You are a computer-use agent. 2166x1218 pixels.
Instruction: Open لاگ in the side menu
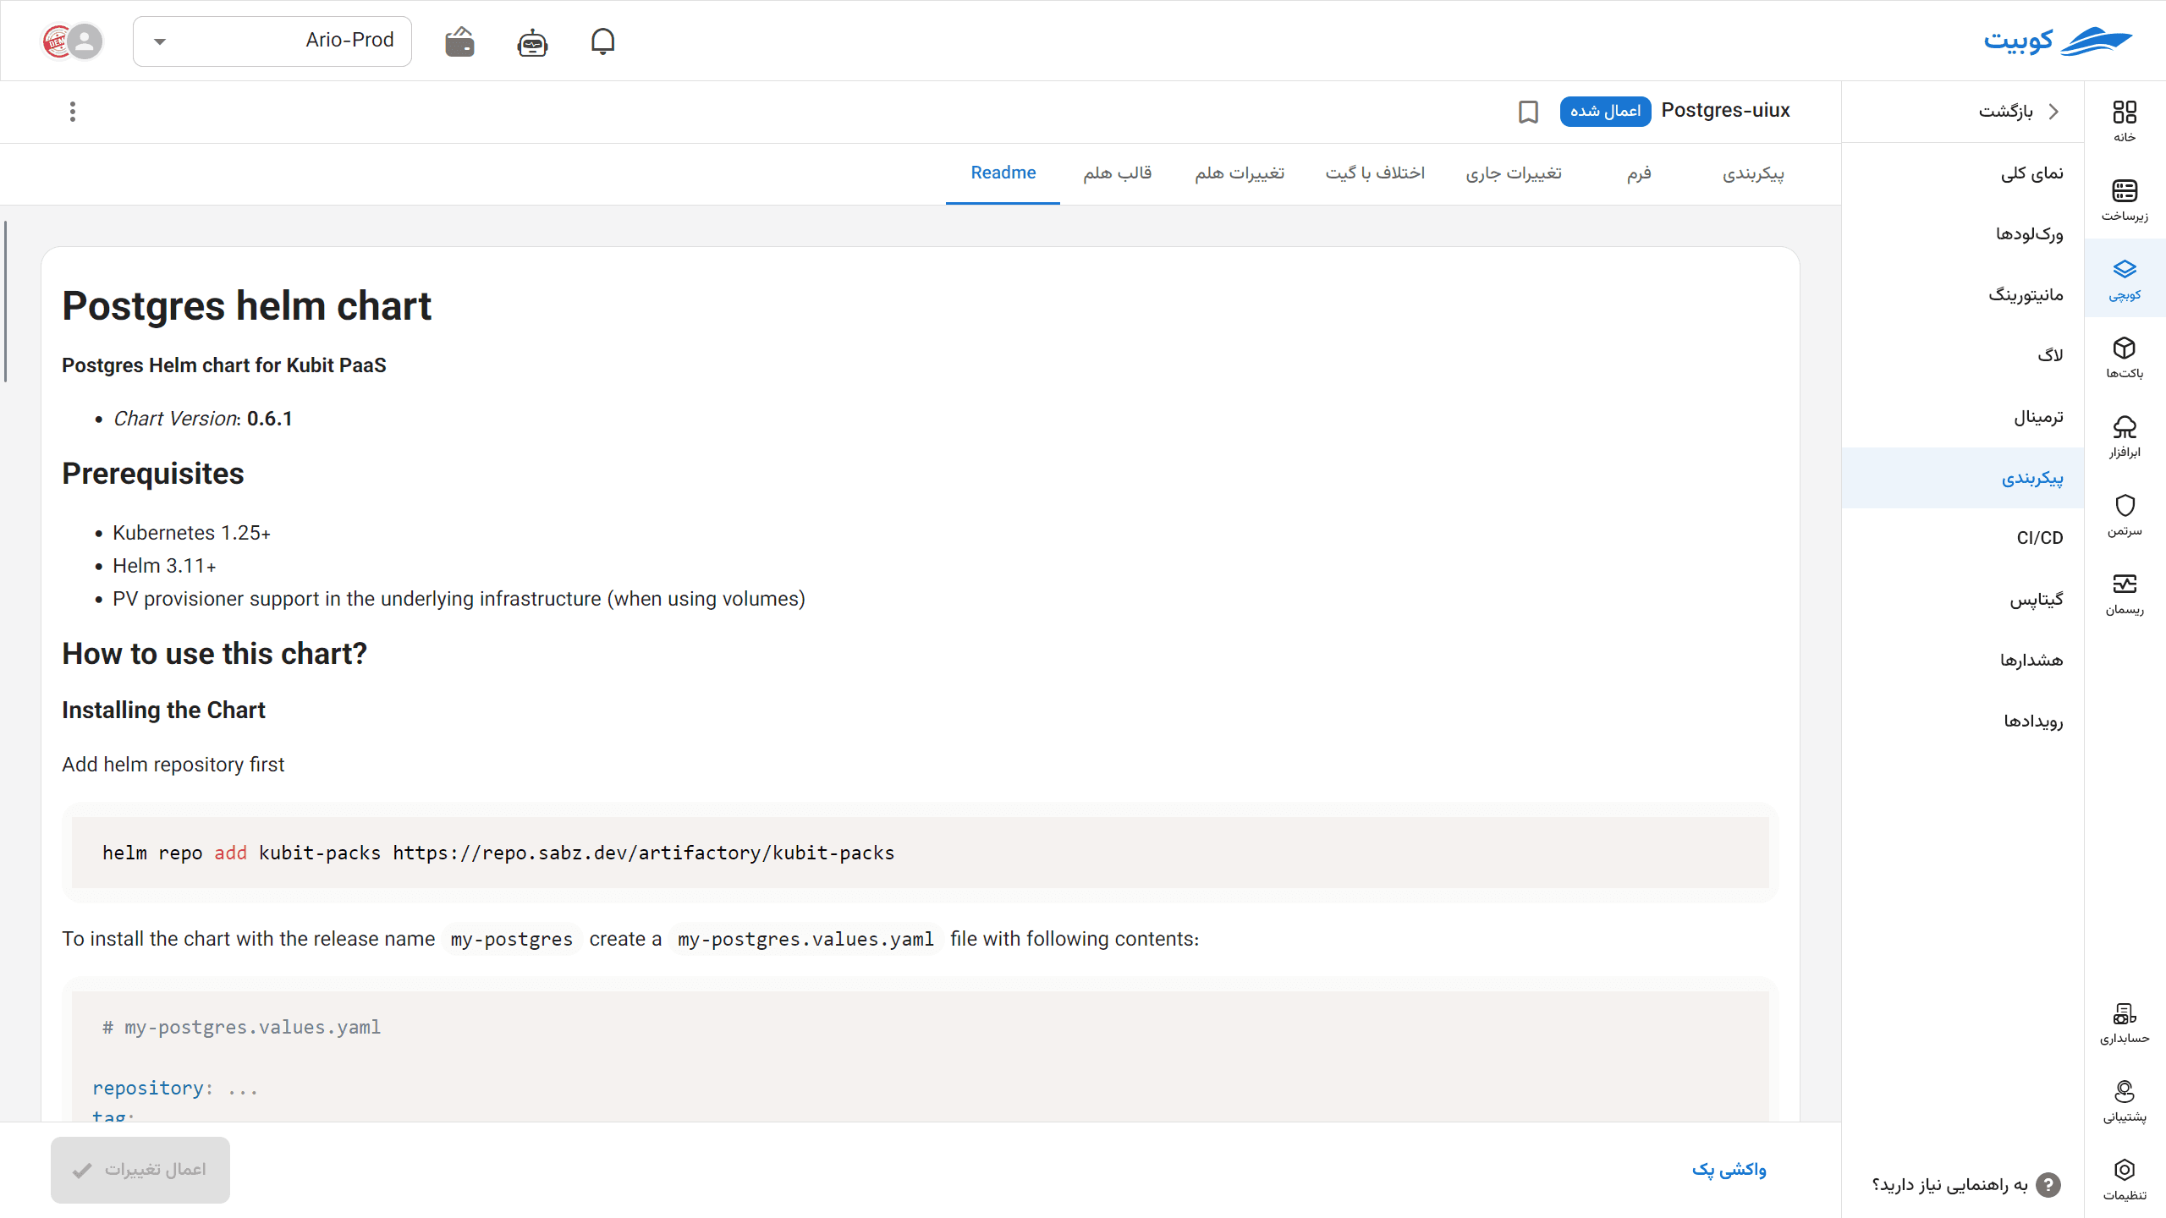pyautogui.click(x=1963, y=356)
